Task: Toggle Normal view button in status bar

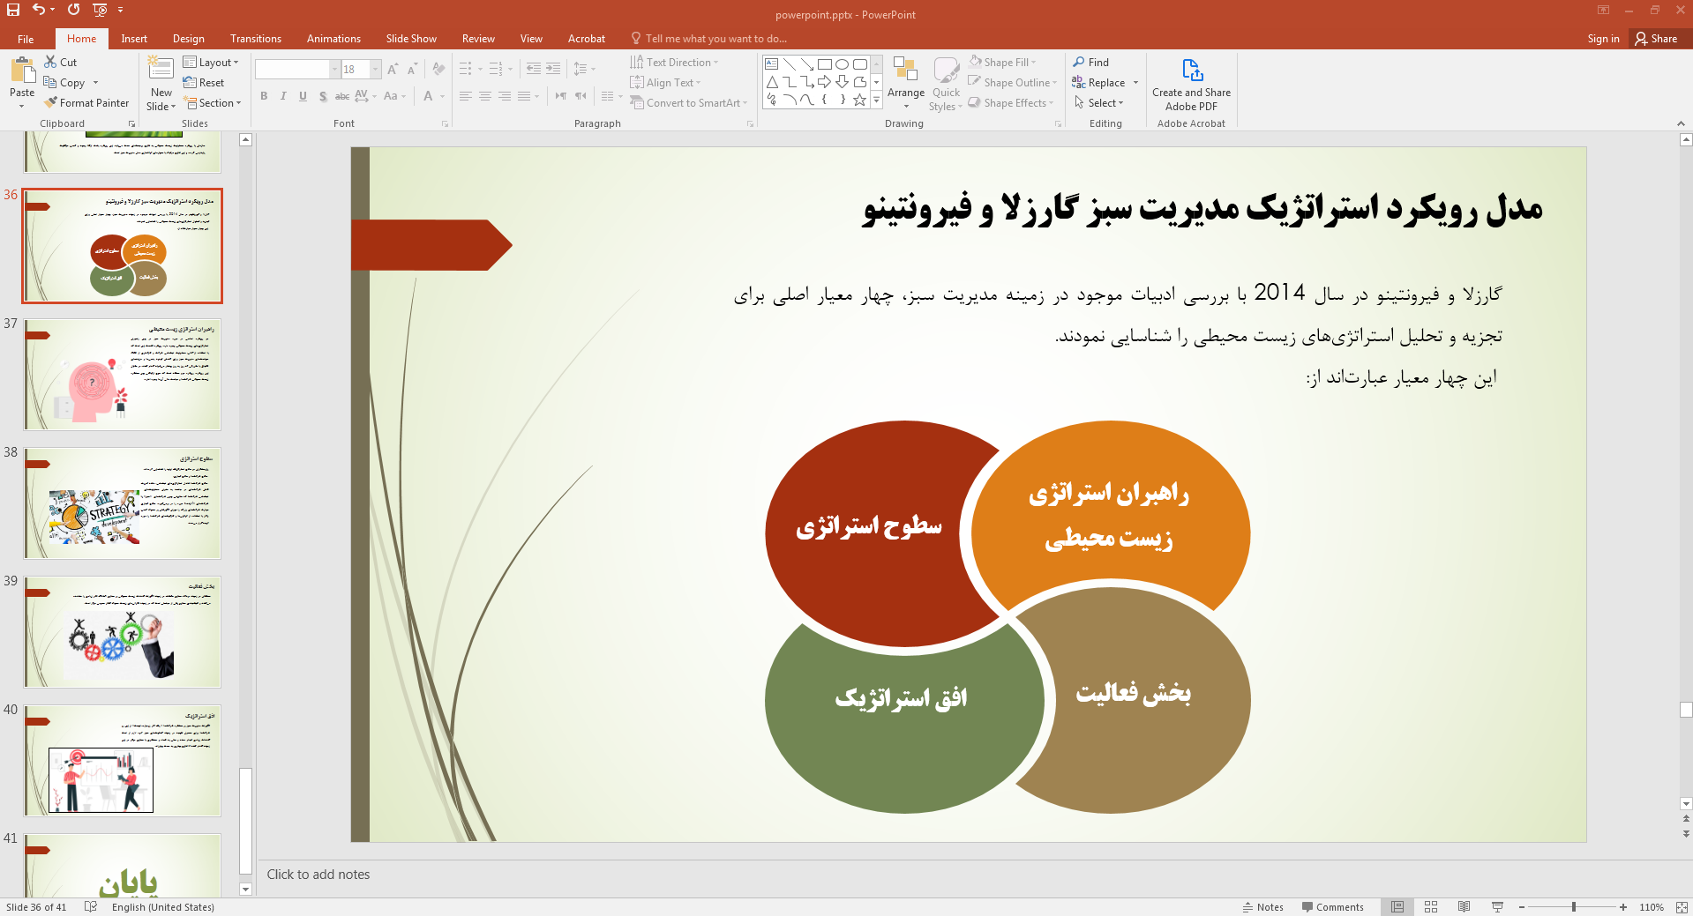Action: point(1397,907)
